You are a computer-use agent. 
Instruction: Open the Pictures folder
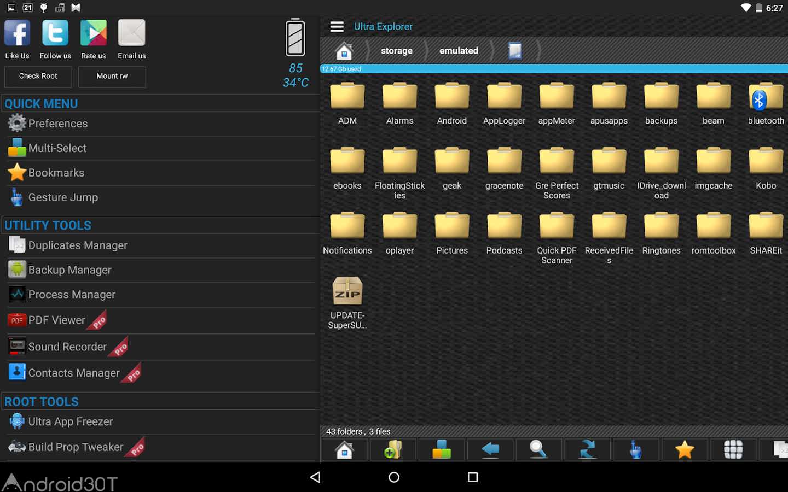point(452,234)
